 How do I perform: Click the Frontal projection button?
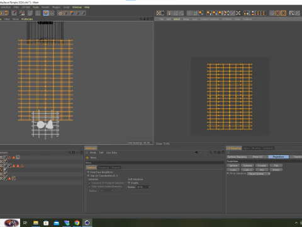pos(262,165)
